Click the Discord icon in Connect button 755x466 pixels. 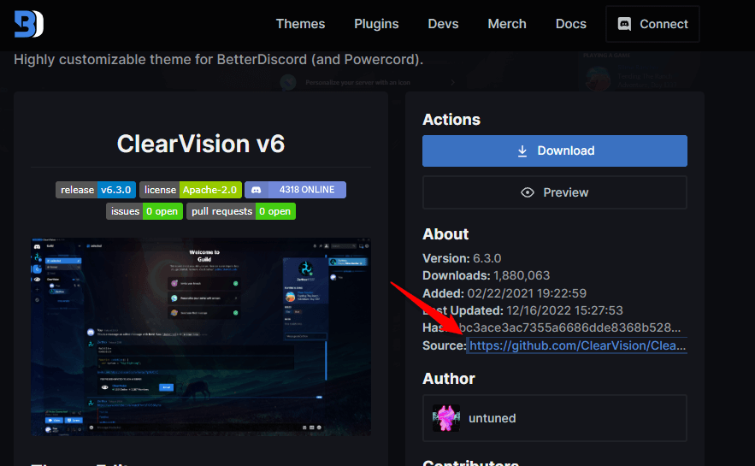click(624, 24)
